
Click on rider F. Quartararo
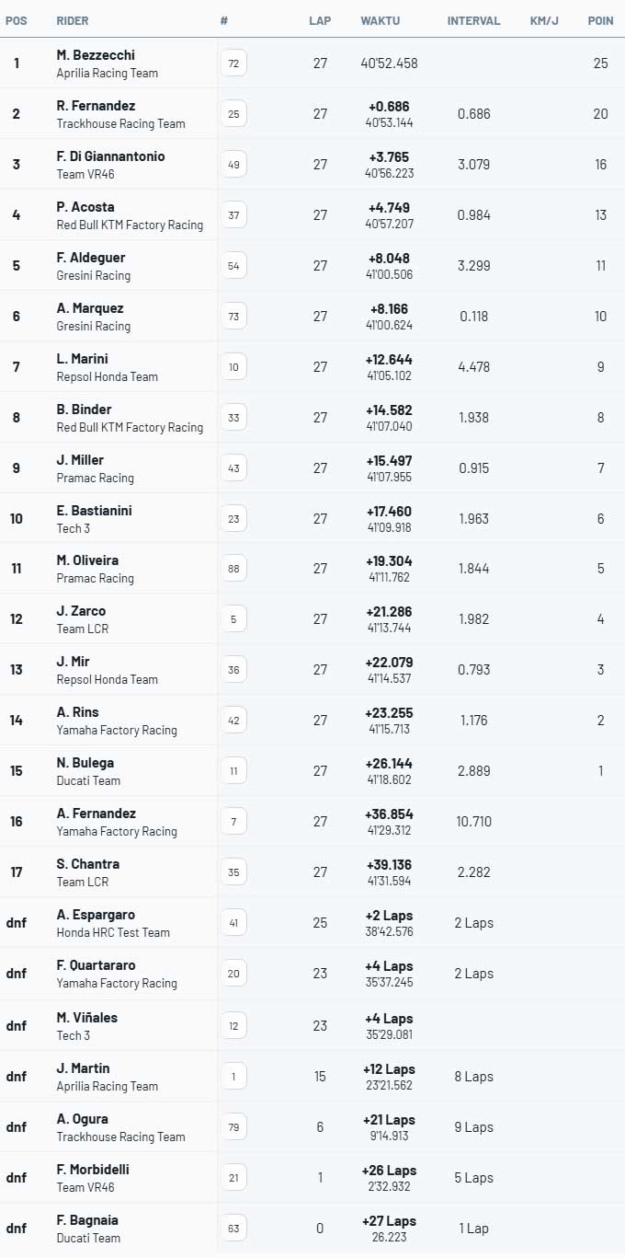(x=96, y=965)
